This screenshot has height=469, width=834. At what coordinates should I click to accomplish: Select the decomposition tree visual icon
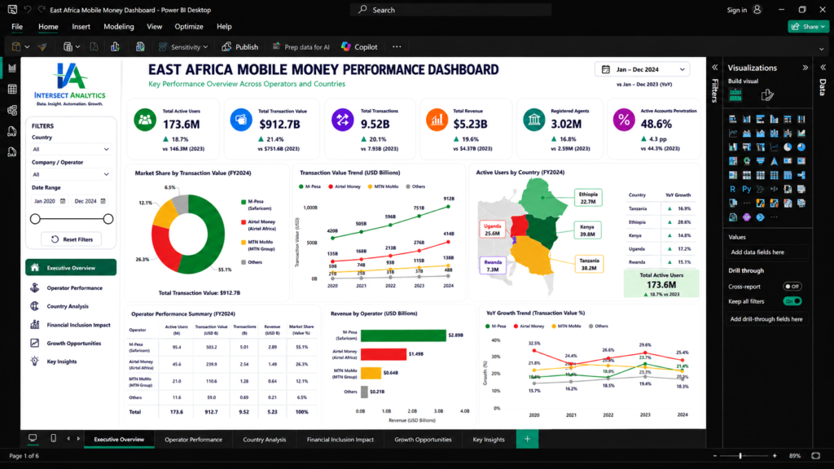801,175
